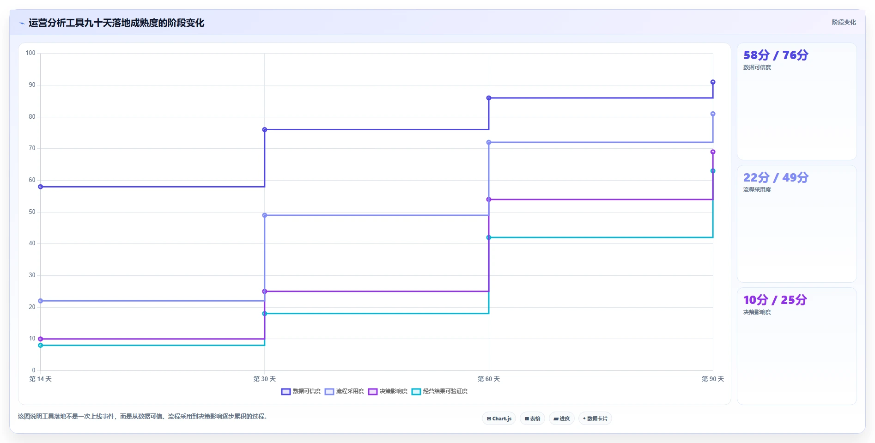Screen dimensions: 875x443
Task: Select 经营结果可验证度 point at 第 90 天
Action: click(x=713, y=171)
